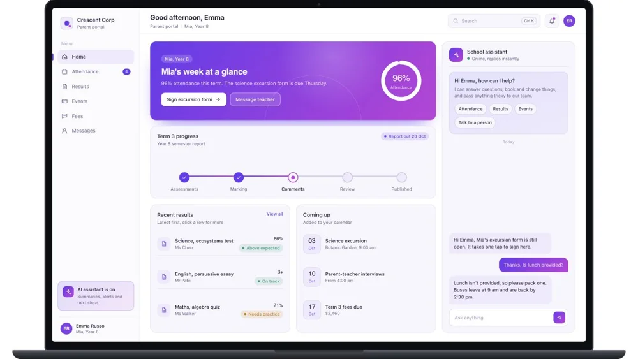The width and height of the screenshot is (638, 359).
Task: Click the 10 Oct date tile
Action: [x=312, y=277]
